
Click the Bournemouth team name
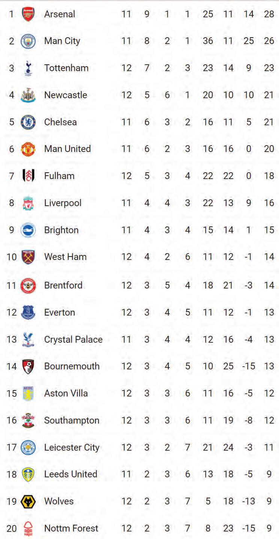tap(72, 366)
